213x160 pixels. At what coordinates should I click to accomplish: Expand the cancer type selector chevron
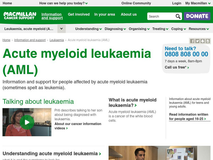[62, 29]
